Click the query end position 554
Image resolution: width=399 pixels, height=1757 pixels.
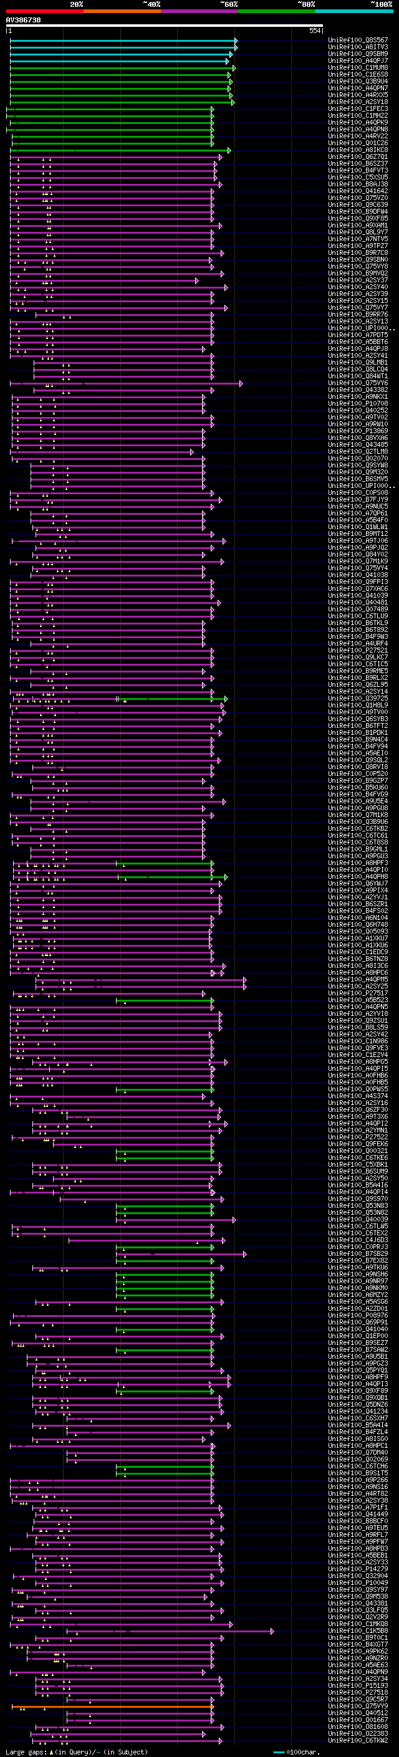click(x=314, y=31)
